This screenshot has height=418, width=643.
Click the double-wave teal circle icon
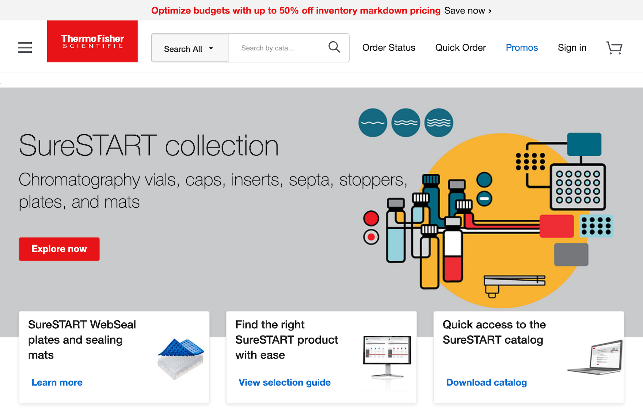point(406,123)
